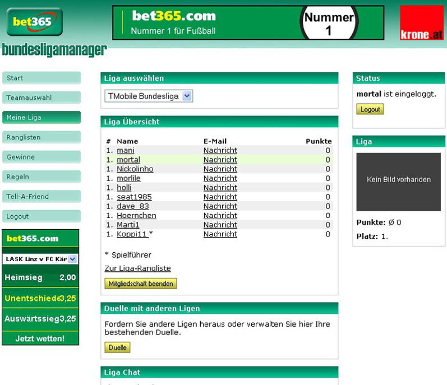Send Nachricht to holli

[x=220, y=188]
